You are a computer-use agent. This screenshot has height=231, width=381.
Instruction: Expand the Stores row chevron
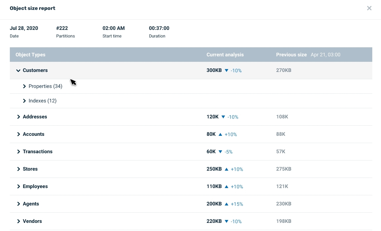[x=19, y=169]
